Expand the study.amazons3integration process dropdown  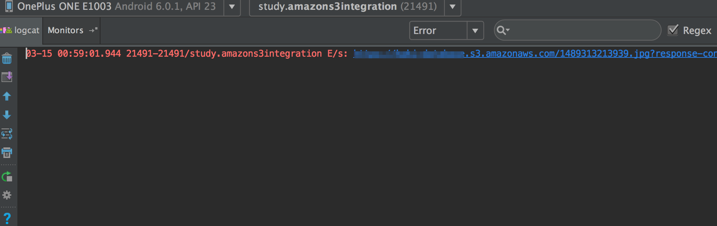[453, 7]
